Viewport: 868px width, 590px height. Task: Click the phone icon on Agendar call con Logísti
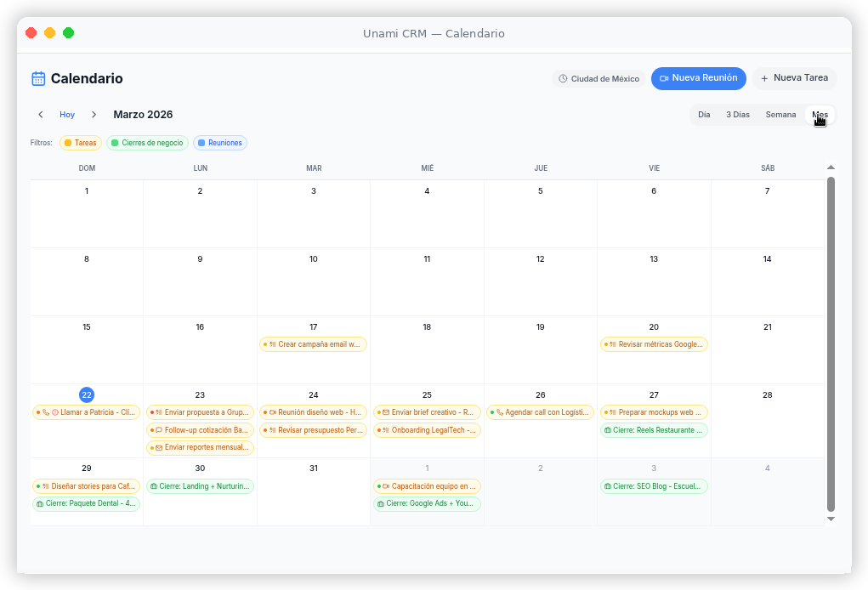(x=500, y=412)
